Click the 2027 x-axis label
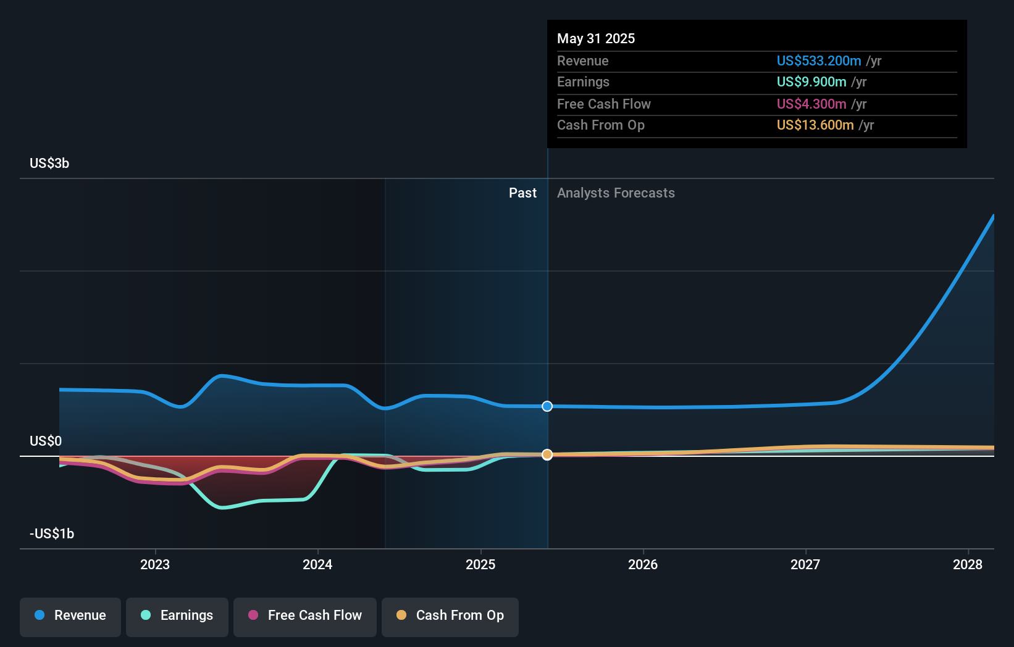Viewport: 1014px width, 647px height. [x=805, y=564]
